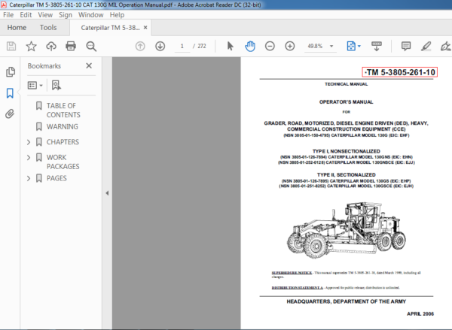The height and width of the screenshot is (330, 452).
Task: Click the TM 5-3805-261-10 title text
Action: pos(400,72)
